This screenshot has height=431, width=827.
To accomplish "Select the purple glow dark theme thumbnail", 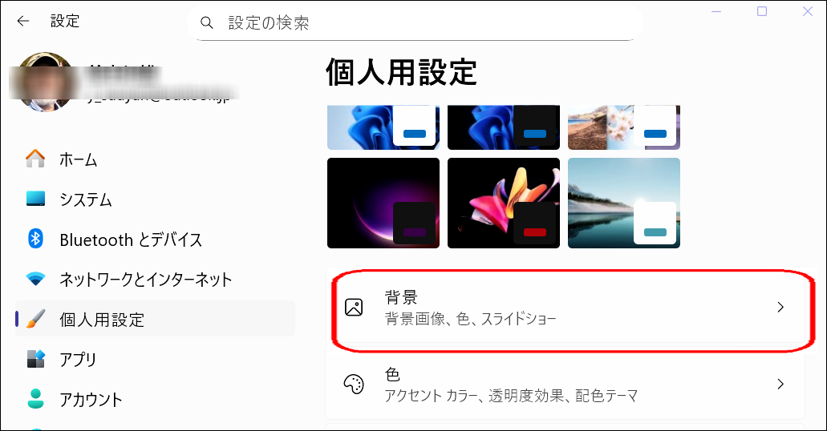I will click(383, 203).
